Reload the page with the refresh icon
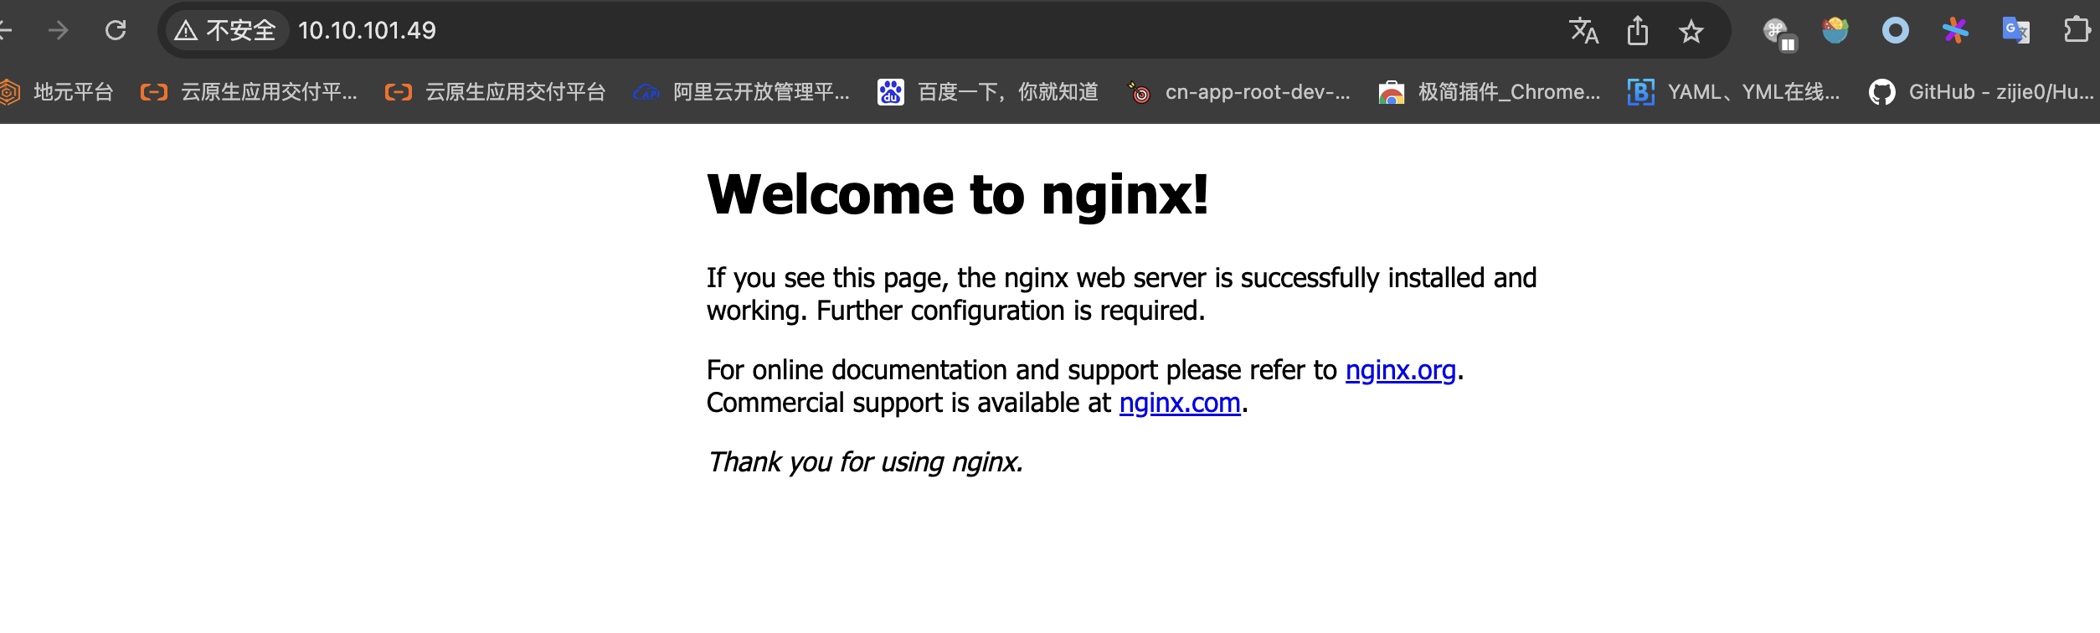Viewport: 2100px width, 633px height. coord(116,31)
